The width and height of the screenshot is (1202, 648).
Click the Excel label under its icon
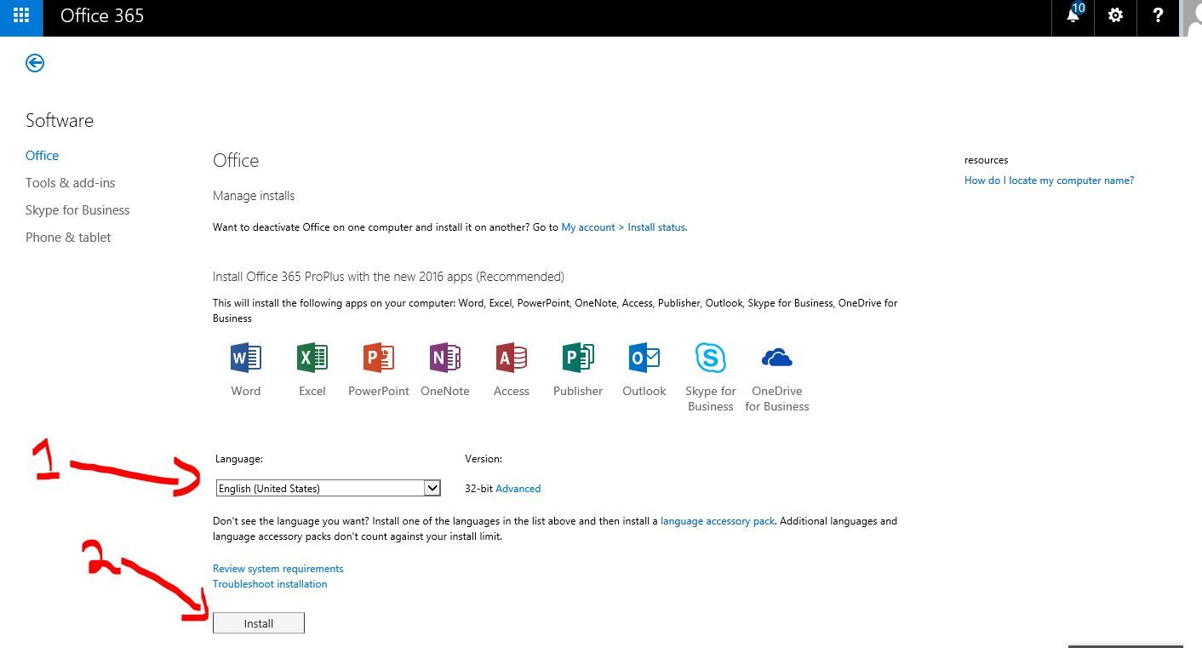pyautogui.click(x=312, y=391)
